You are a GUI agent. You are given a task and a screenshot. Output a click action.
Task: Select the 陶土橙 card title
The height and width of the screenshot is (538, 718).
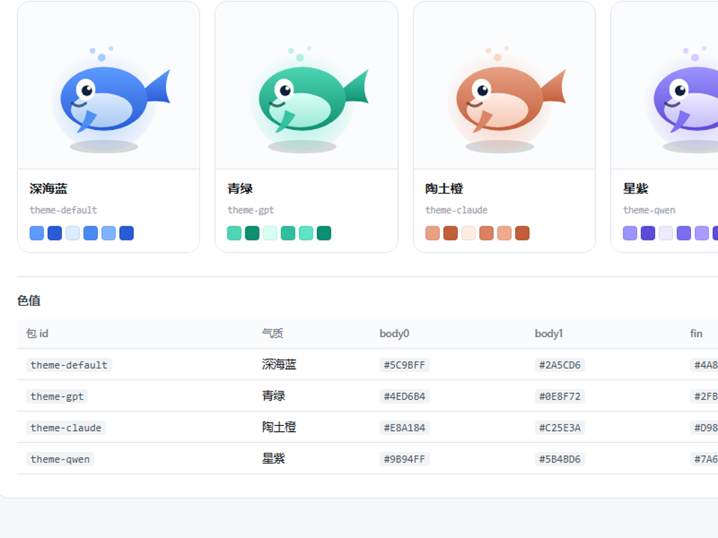pos(444,188)
